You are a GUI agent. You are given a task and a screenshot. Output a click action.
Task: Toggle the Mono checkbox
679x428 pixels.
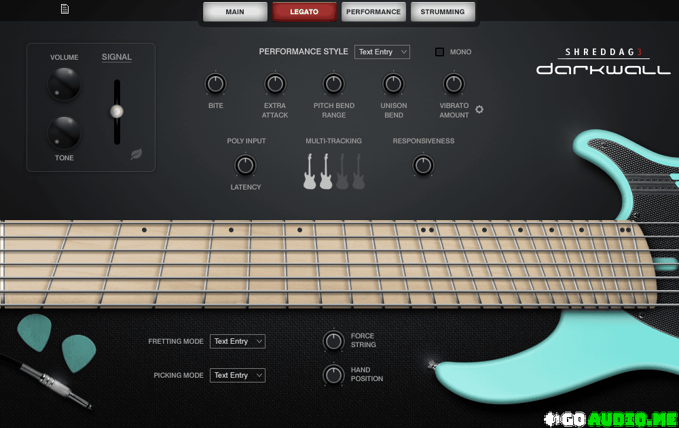pyautogui.click(x=440, y=52)
